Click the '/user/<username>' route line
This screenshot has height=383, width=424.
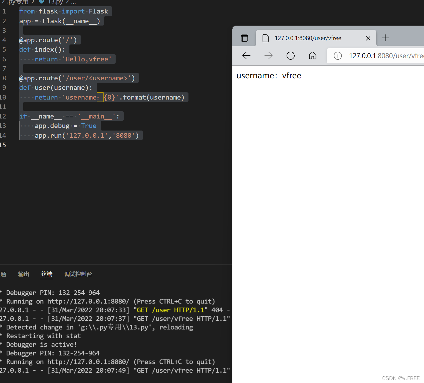click(x=77, y=78)
